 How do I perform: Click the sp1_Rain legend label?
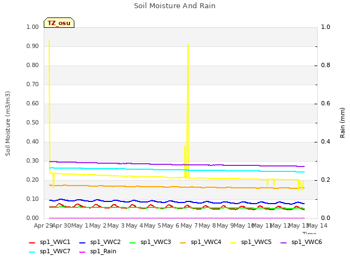(x=103, y=252)
